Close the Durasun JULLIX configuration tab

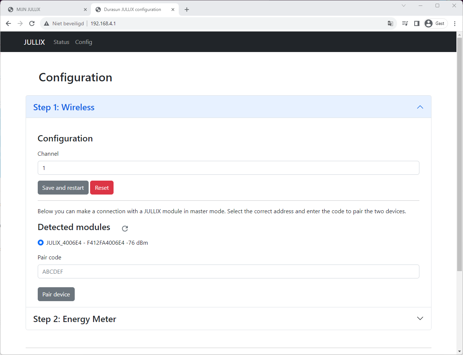[173, 10]
